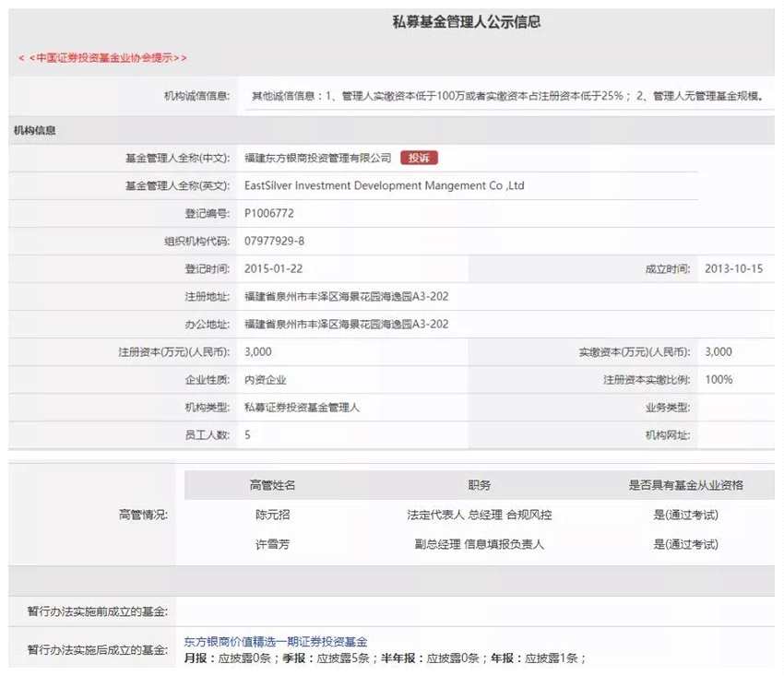Click the red 投诉 complaint button

coord(419,158)
